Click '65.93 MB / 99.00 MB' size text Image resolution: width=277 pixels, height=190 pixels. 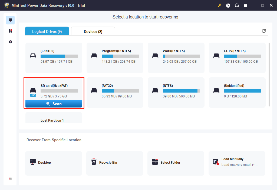point(117,96)
